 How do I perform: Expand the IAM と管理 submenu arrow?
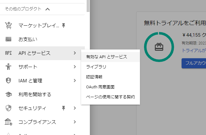coord(75,80)
